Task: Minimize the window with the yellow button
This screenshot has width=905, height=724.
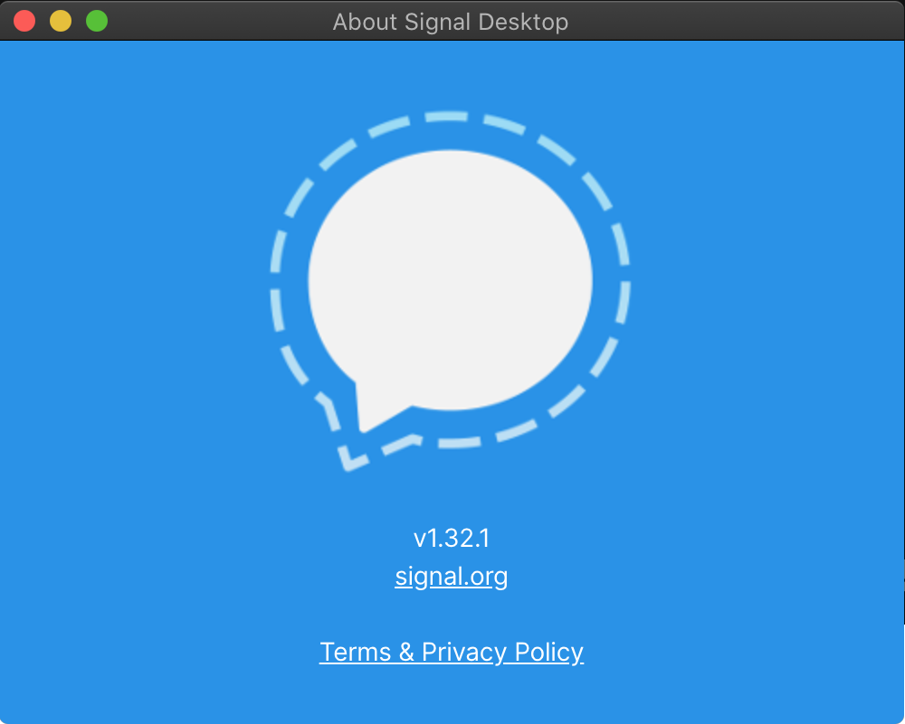Action: (x=61, y=22)
